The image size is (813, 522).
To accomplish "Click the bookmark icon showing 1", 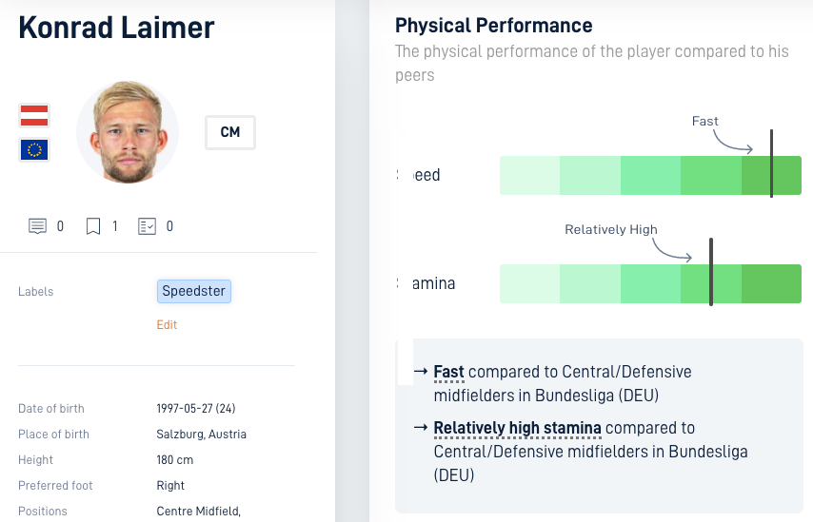I will click(92, 226).
